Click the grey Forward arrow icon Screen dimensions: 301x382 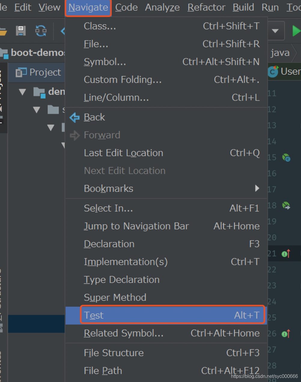(x=74, y=135)
